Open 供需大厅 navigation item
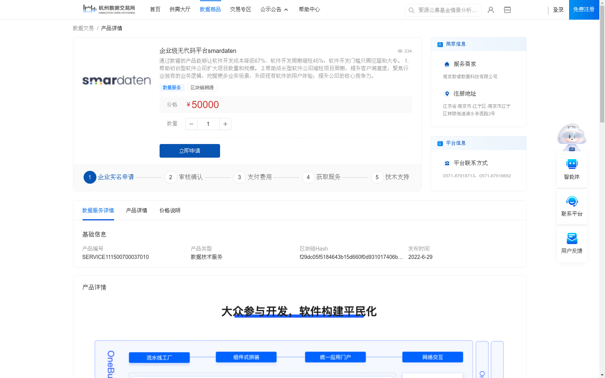This screenshot has height=378, width=605. coord(180,9)
